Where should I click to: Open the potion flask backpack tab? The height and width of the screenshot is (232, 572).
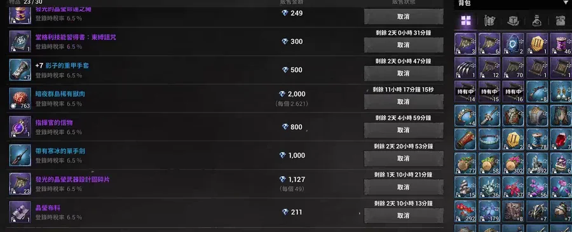[x=536, y=21]
